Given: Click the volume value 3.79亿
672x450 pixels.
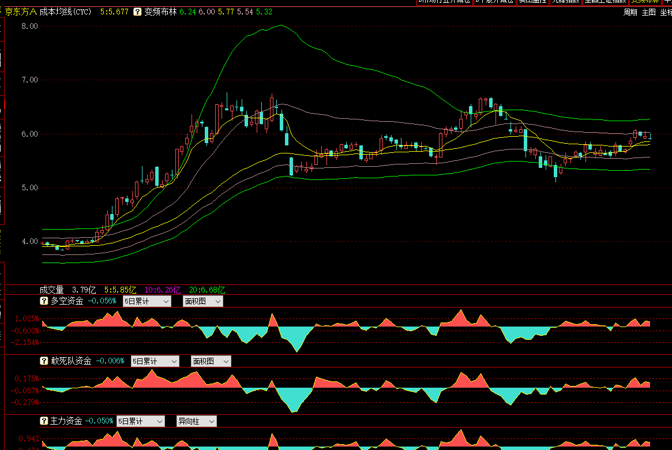Looking at the screenshot, I should tap(84, 290).
